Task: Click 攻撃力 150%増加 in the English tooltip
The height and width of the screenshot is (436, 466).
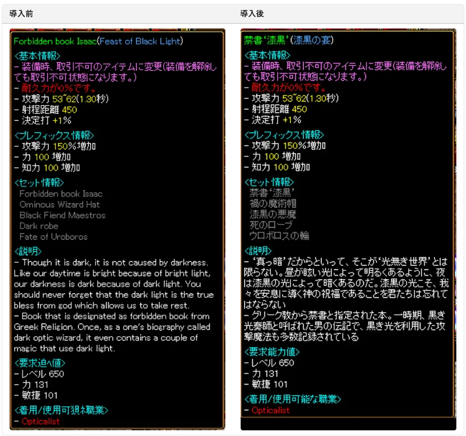Action: [55, 146]
